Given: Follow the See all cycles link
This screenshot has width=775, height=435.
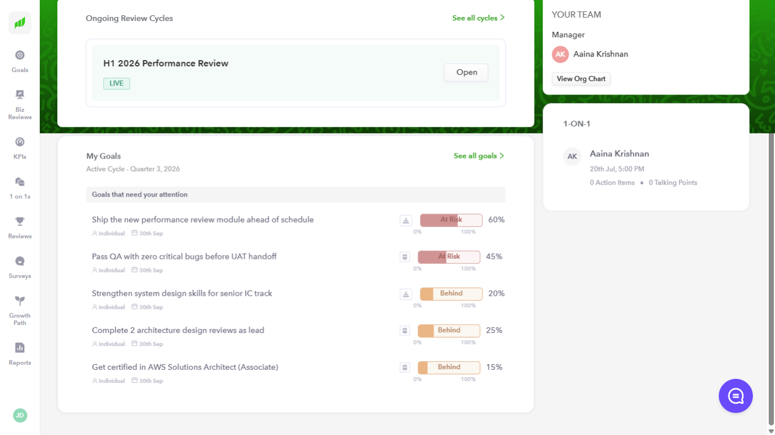Looking at the screenshot, I should [479, 18].
